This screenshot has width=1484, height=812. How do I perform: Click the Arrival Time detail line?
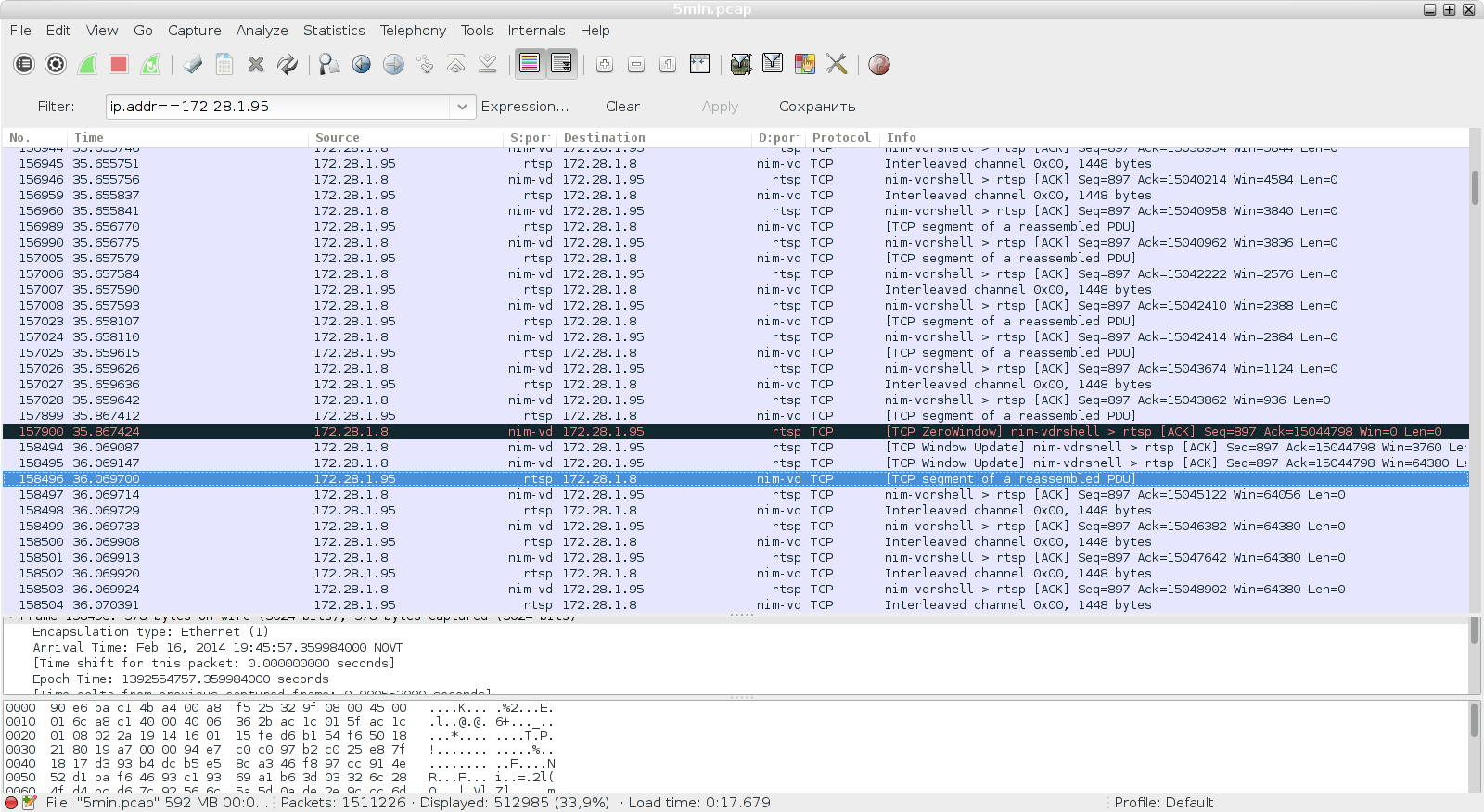pos(218,648)
